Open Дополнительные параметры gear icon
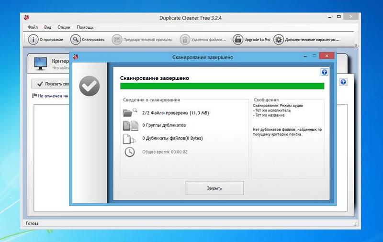Image resolution: width=383 pixels, height=242 pixels. (279, 39)
